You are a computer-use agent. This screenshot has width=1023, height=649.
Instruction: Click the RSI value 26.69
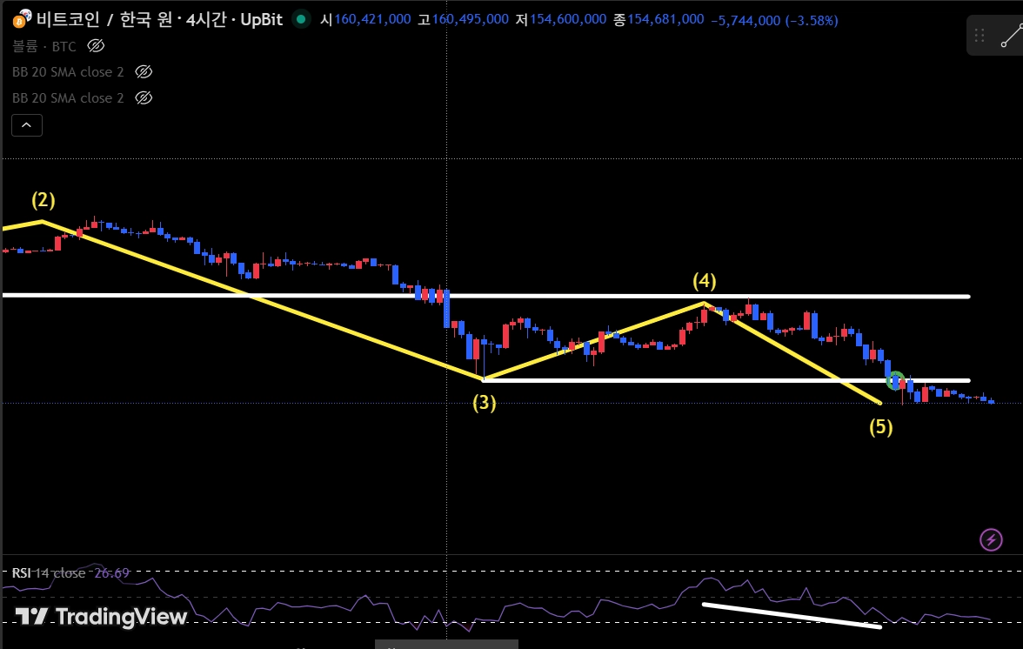[x=111, y=572]
